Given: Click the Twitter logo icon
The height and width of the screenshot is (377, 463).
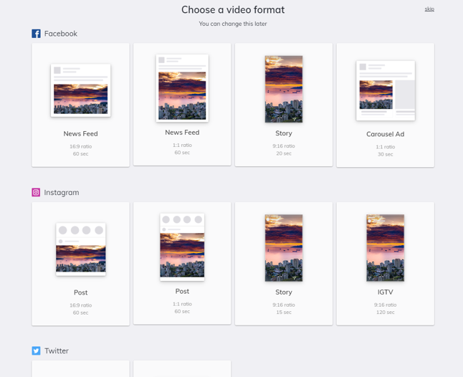Looking at the screenshot, I should [x=36, y=350].
